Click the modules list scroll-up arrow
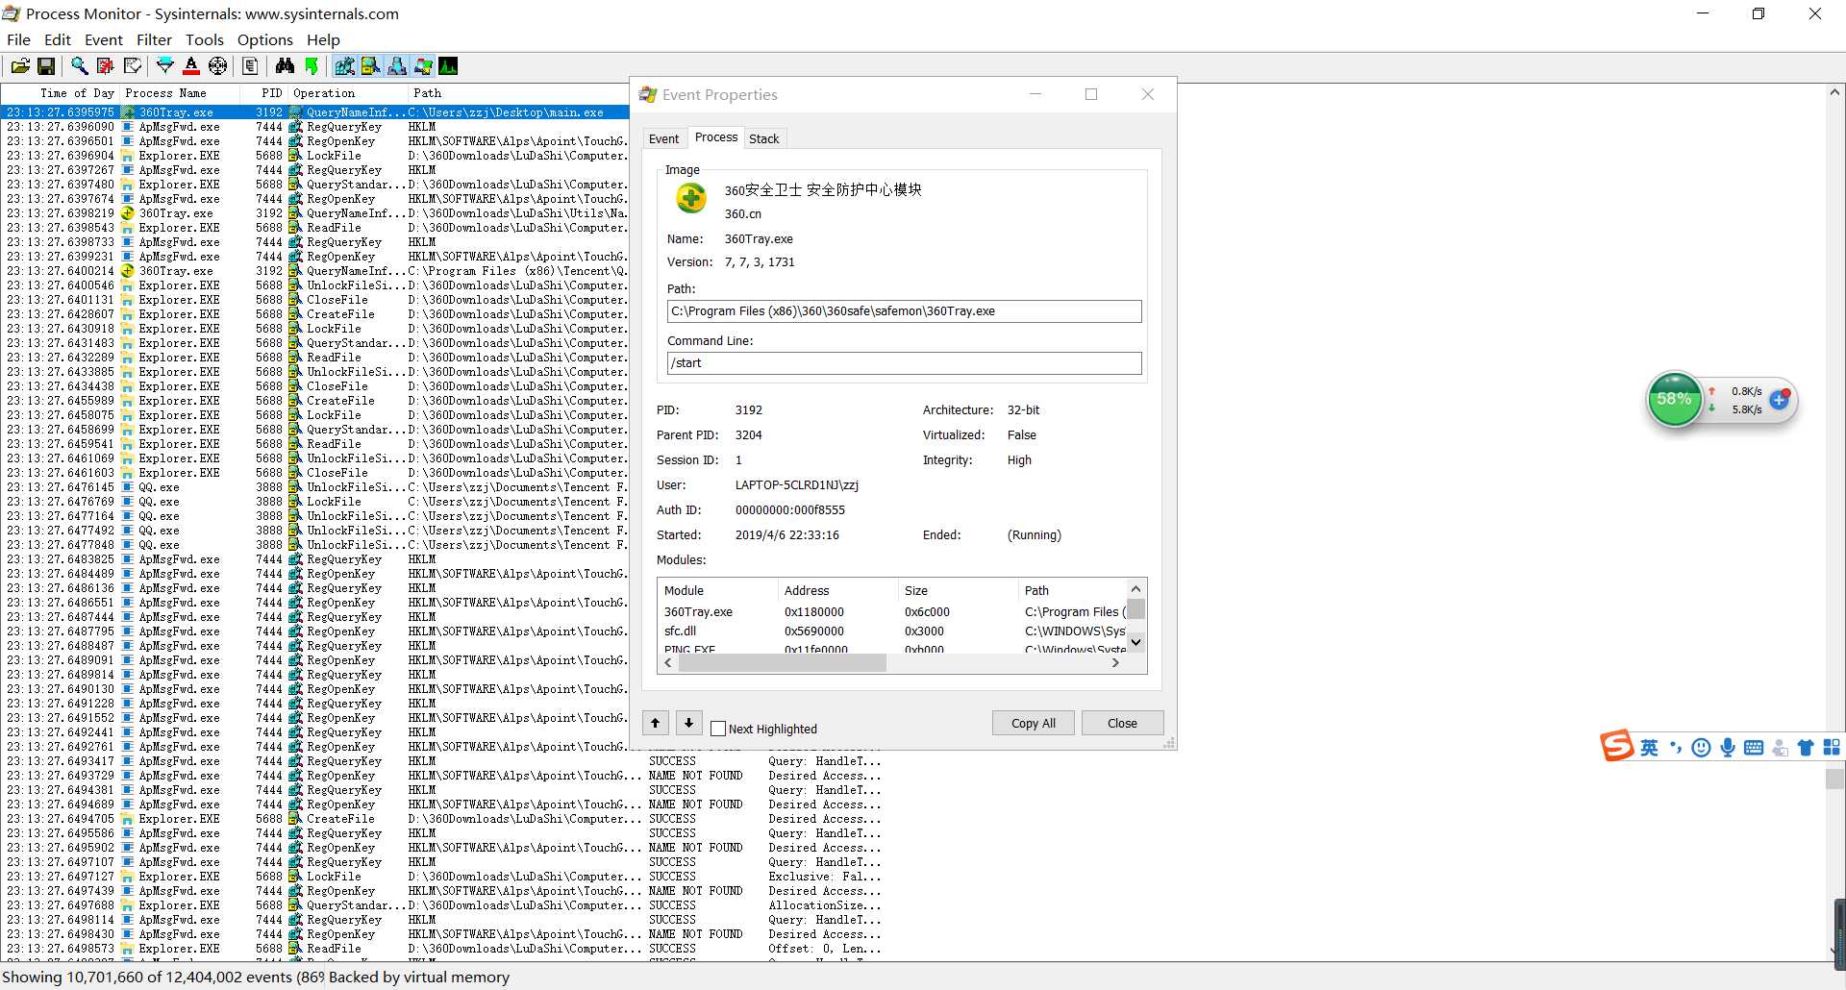Screen dimensions: 1846x990 [x=1135, y=588]
